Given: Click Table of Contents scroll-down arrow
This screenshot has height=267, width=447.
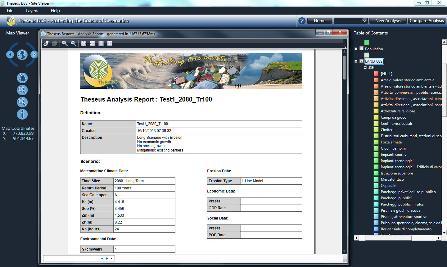Looking at the screenshot, I should coord(444,233).
